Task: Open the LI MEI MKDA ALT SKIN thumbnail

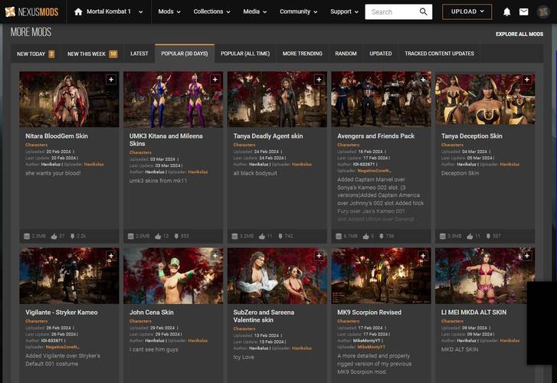Action: tap(485, 276)
